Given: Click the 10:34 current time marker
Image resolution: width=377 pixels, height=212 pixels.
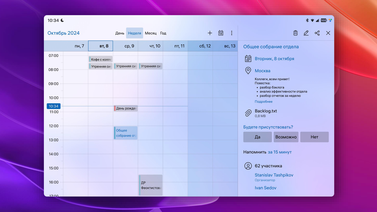Looking at the screenshot, I should point(54,106).
